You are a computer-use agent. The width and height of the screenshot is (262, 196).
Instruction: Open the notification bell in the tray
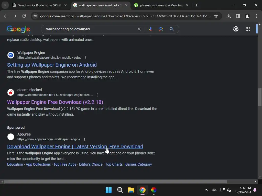pos(255,190)
